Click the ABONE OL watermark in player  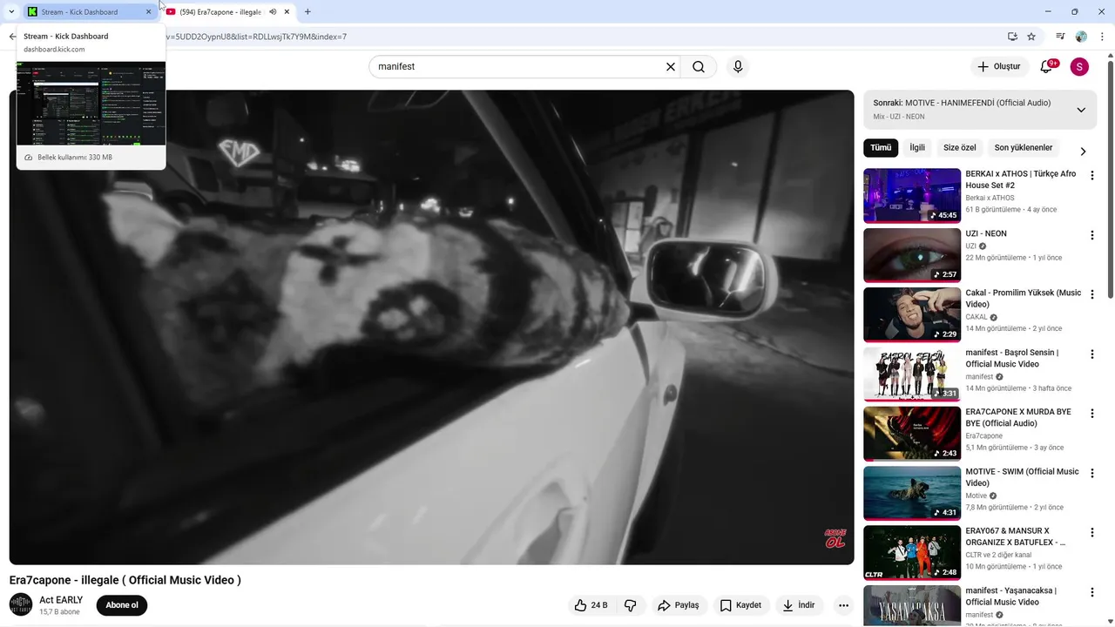coord(835,538)
